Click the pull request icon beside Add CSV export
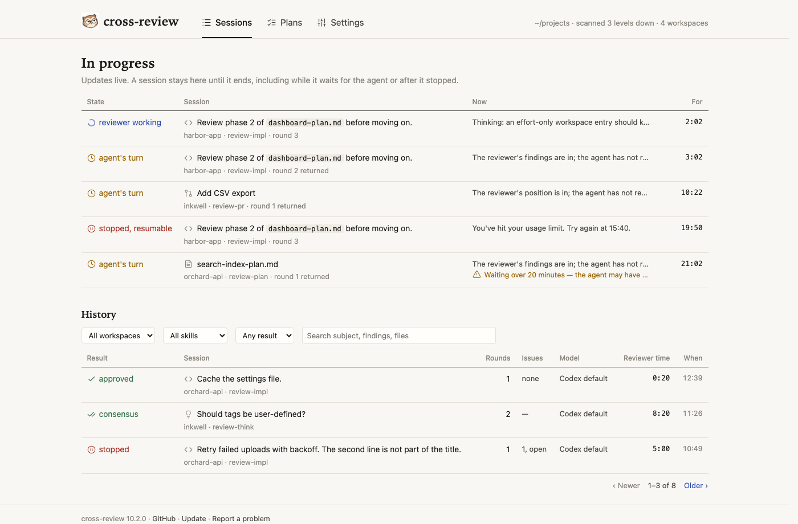This screenshot has height=524, width=798. pos(188,193)
